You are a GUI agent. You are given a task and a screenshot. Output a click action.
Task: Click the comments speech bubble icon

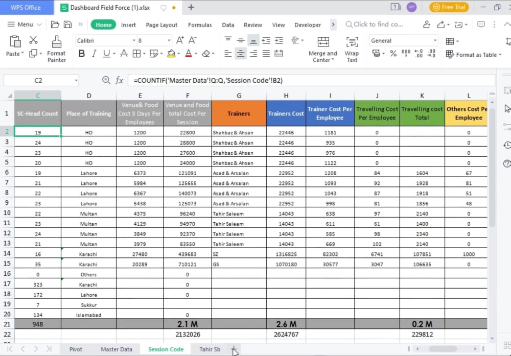coord(481,25)
